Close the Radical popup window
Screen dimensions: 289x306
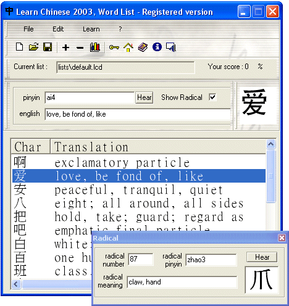pyautogui.click(x=282, y=238)
